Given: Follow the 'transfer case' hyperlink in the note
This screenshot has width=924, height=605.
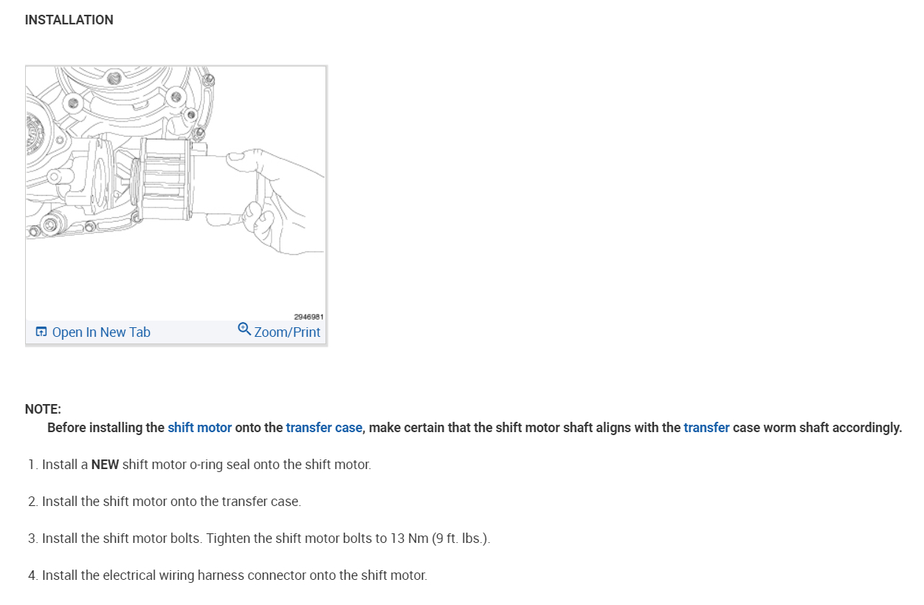Looking at the screenshot, I should point(324,428).
